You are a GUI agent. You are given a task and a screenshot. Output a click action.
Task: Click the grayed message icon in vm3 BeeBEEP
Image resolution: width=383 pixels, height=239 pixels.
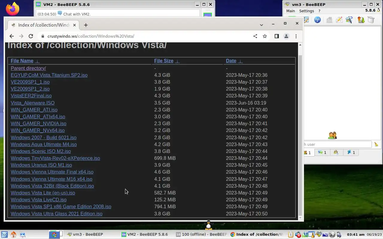(x=329, y=20)
